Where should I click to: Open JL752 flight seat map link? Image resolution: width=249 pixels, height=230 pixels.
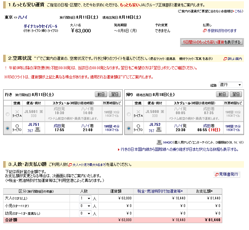tap(155, 125)
